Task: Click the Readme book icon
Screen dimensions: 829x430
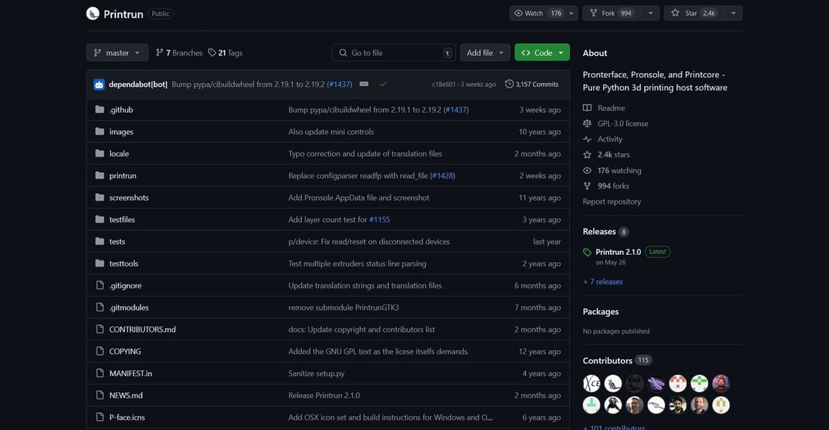Action: 587,108
